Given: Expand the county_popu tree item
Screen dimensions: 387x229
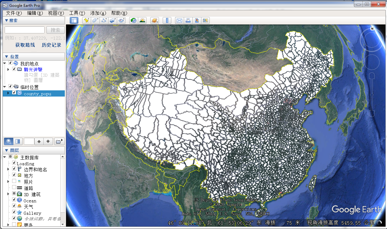Looking at the screenshot, I should [8, 93].
